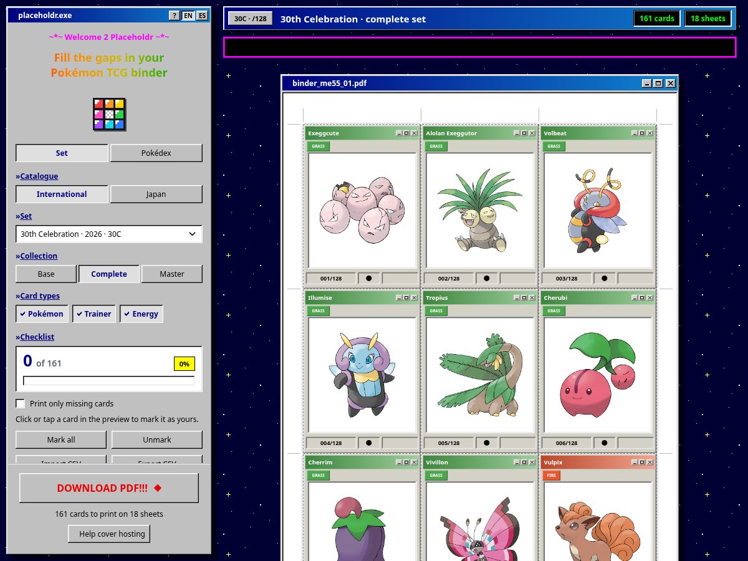Toggle the Trainer card type checkbox
748x561 pixels.
pos(94,314)
